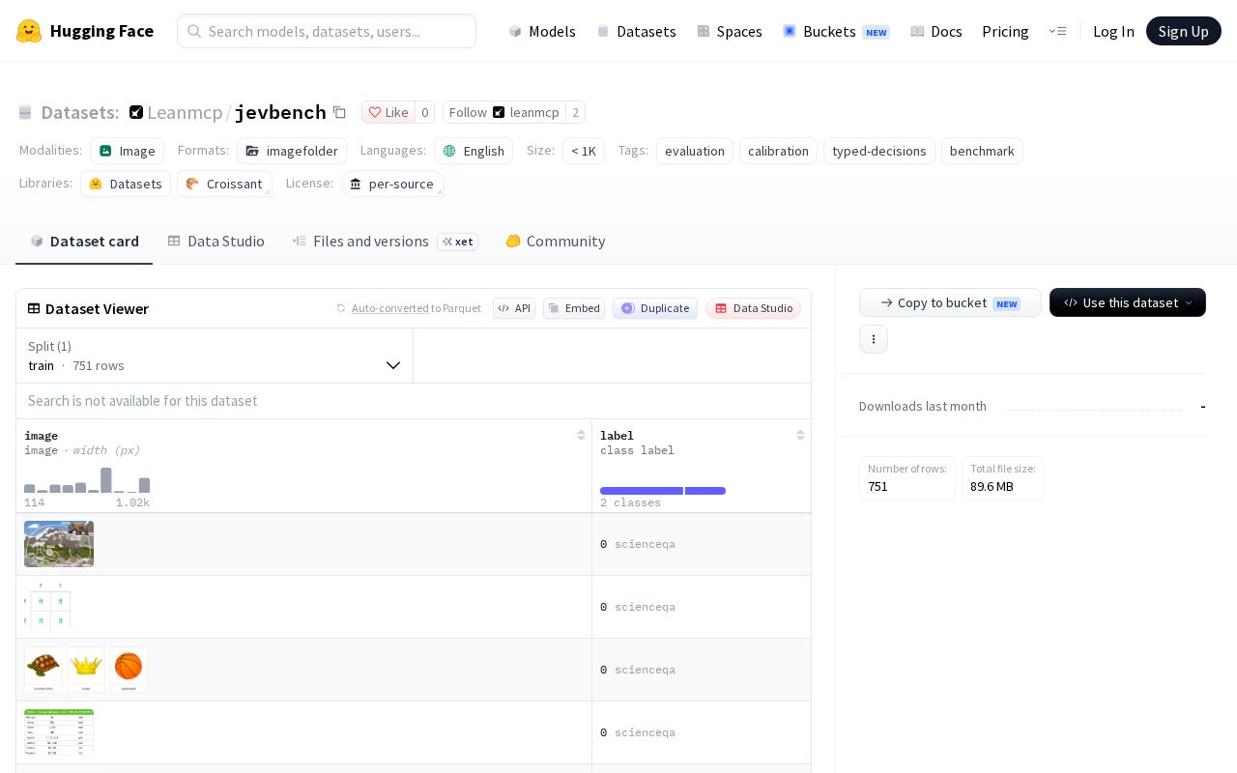Sort the label column

(x=800, y=435)
